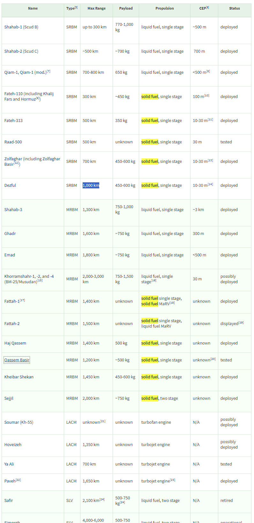Open footnote 9 after Hormuz
Viewport: 254px width, 523px height.
coord(37,98)
